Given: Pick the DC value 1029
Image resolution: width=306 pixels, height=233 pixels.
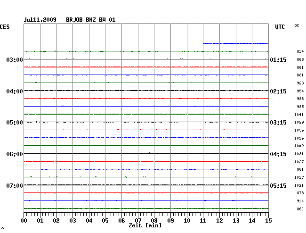Looking at the screenshot, I should pos(299,122).
